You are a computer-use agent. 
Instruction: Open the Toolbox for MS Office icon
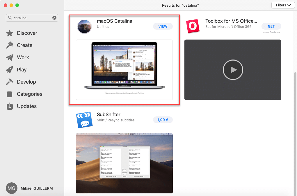click(193, 26)
